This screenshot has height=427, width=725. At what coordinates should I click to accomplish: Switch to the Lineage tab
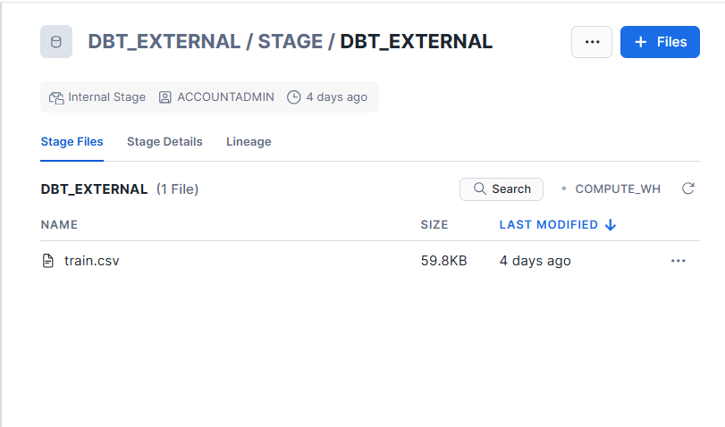coord(249,142)
